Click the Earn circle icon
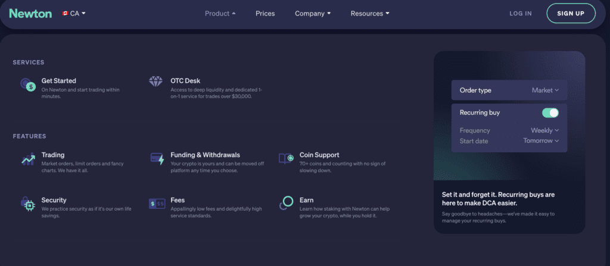This screenshot has width=610, height=266. 286,203
